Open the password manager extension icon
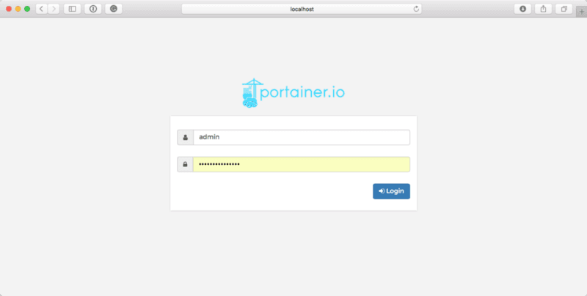Image resolution: width=587 pixels, height=296 pixels. click(93, 9)
